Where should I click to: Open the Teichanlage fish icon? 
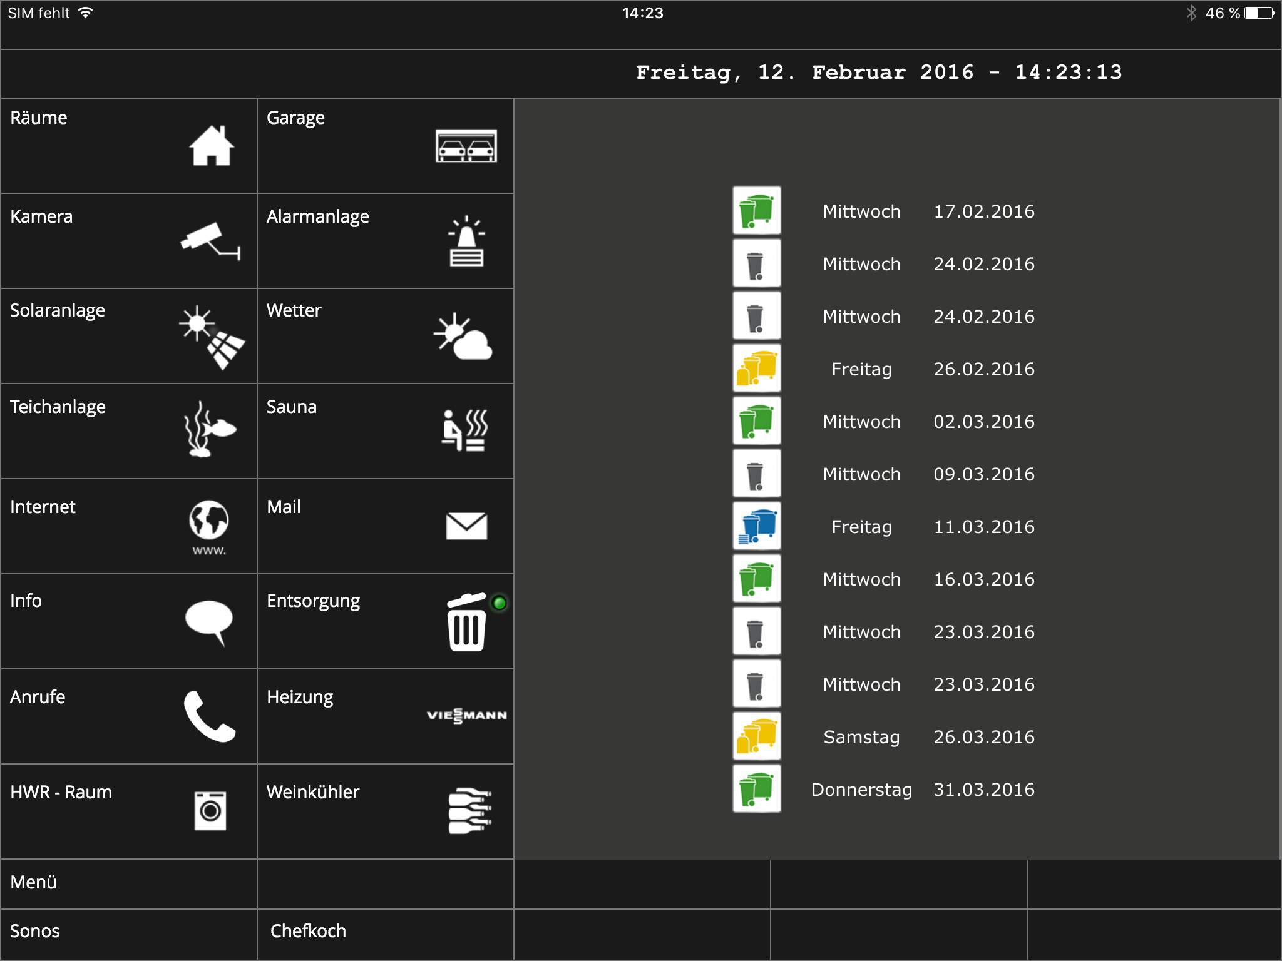[x=209, y=430]
